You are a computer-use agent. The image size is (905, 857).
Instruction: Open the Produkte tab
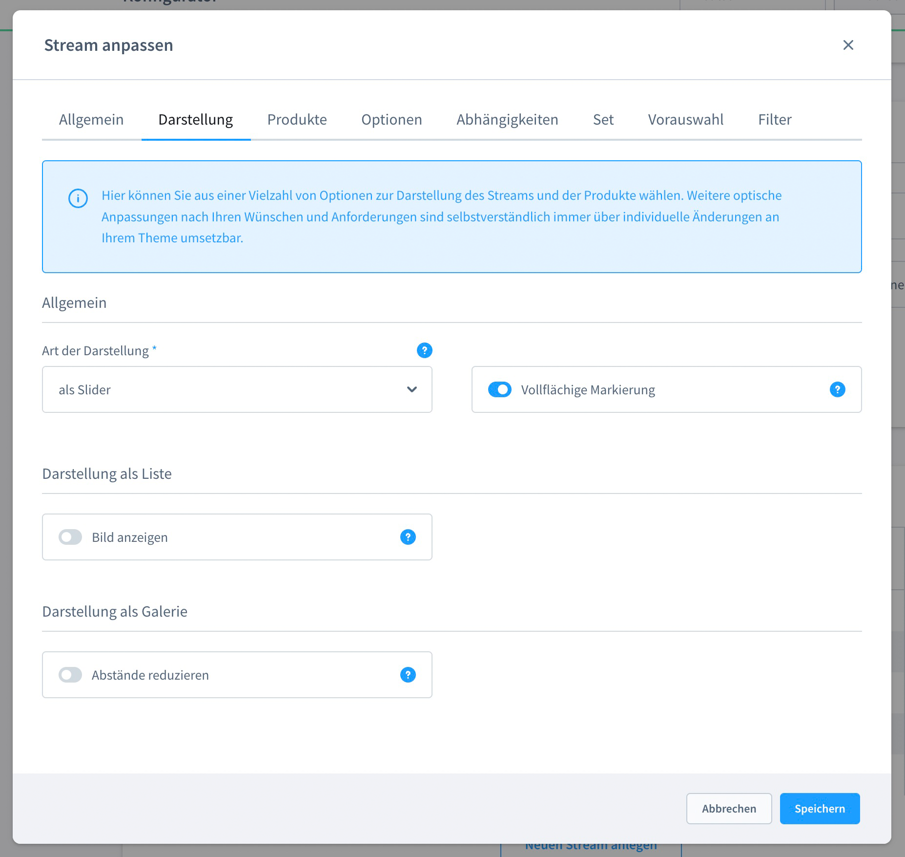coord(297,119)
